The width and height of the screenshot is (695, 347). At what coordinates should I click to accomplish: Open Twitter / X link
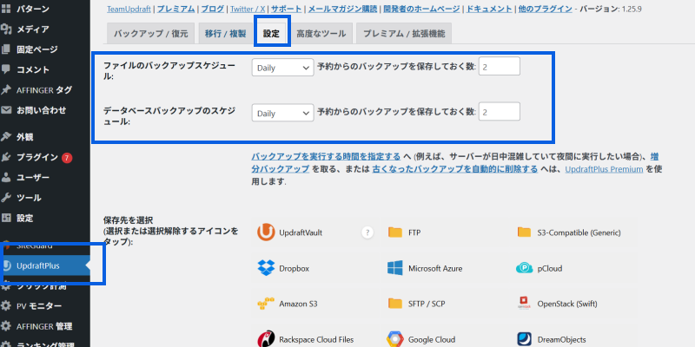(x=248, y=9)
